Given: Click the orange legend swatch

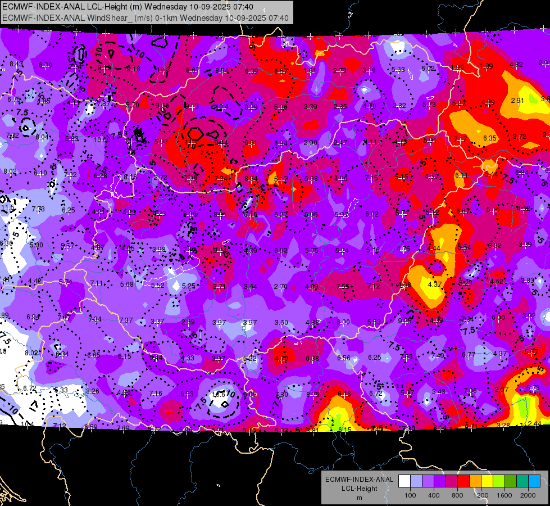Looking at the screenshot, I should [x=475, y=481].
